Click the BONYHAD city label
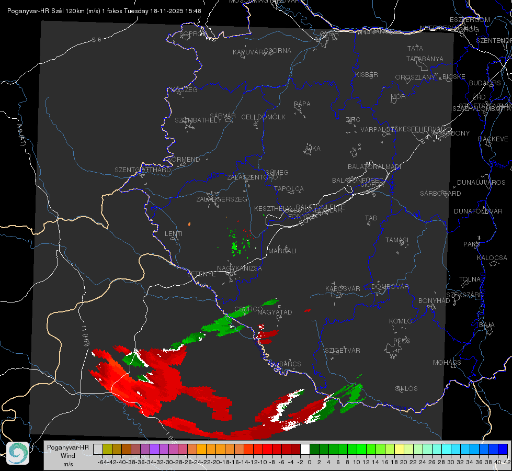512x471 pixels. [x=434, y=301]
